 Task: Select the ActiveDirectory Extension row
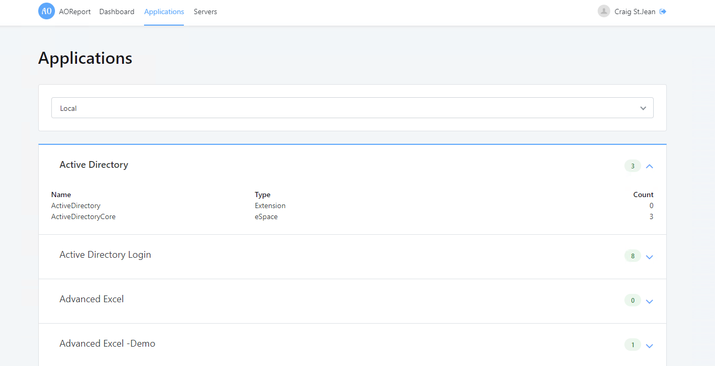pos(76,205)
